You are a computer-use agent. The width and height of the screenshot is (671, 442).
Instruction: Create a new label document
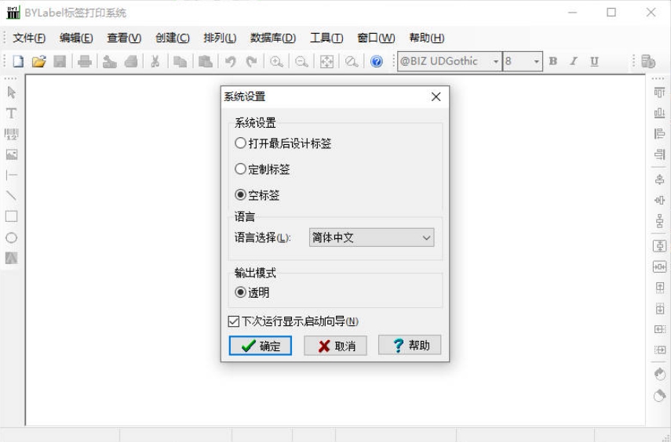(18, 62)
